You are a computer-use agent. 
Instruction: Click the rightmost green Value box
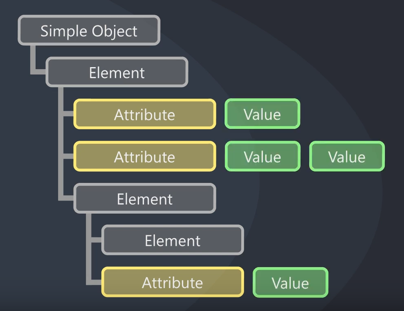(x=347, y=156)
